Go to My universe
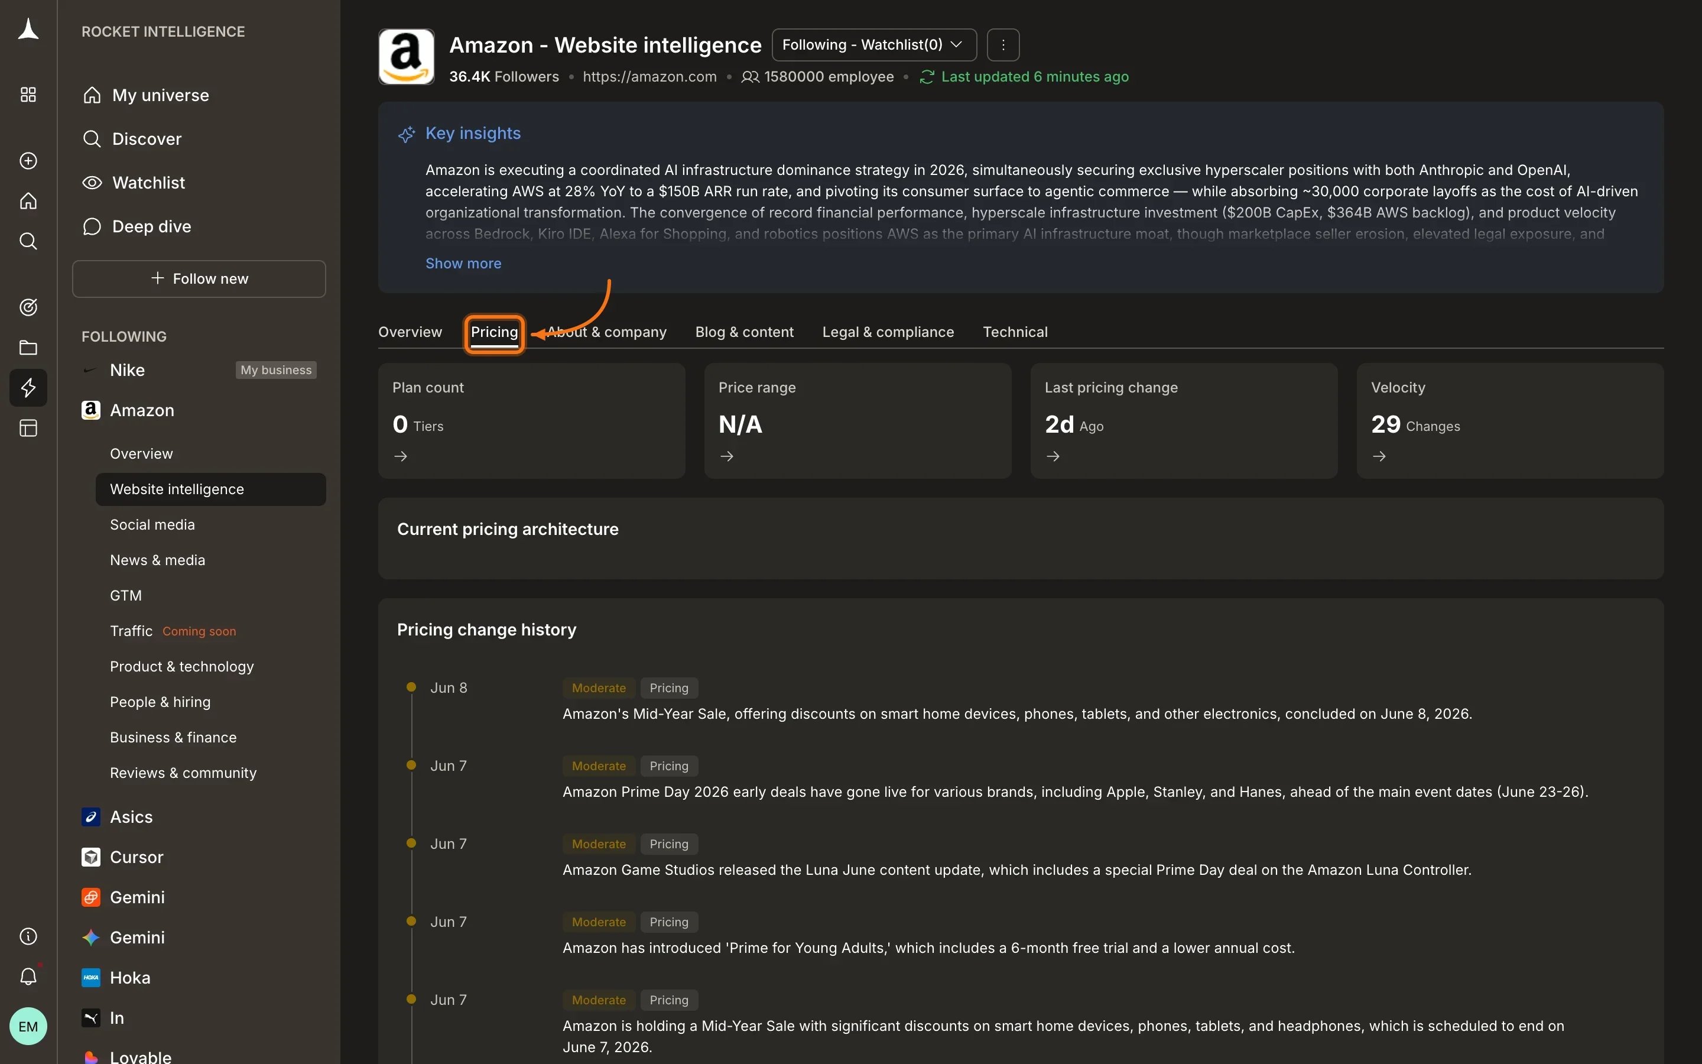1702x1064 pixels. pyautogui.click(x=160, y=96)
